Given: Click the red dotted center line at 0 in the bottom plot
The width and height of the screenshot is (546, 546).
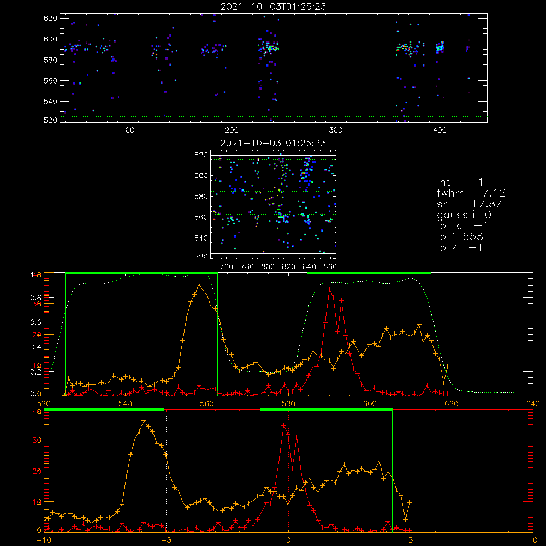Looking at the screenshot, I should [x=288, y=472].
